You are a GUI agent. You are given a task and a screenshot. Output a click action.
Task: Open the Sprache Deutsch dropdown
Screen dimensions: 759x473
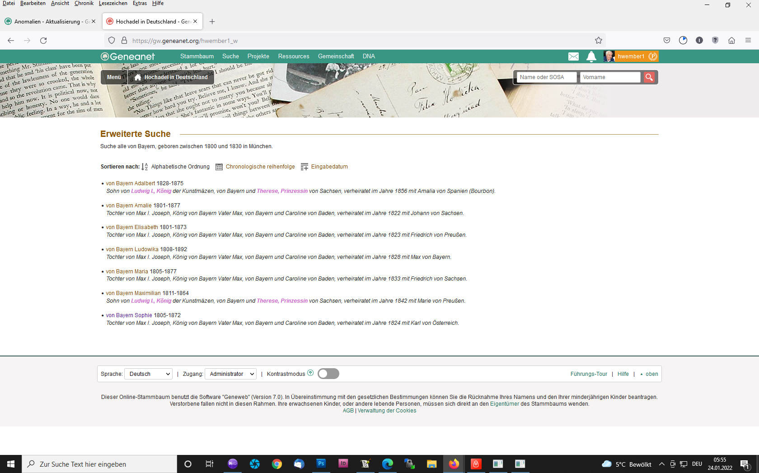click(149, 374)
